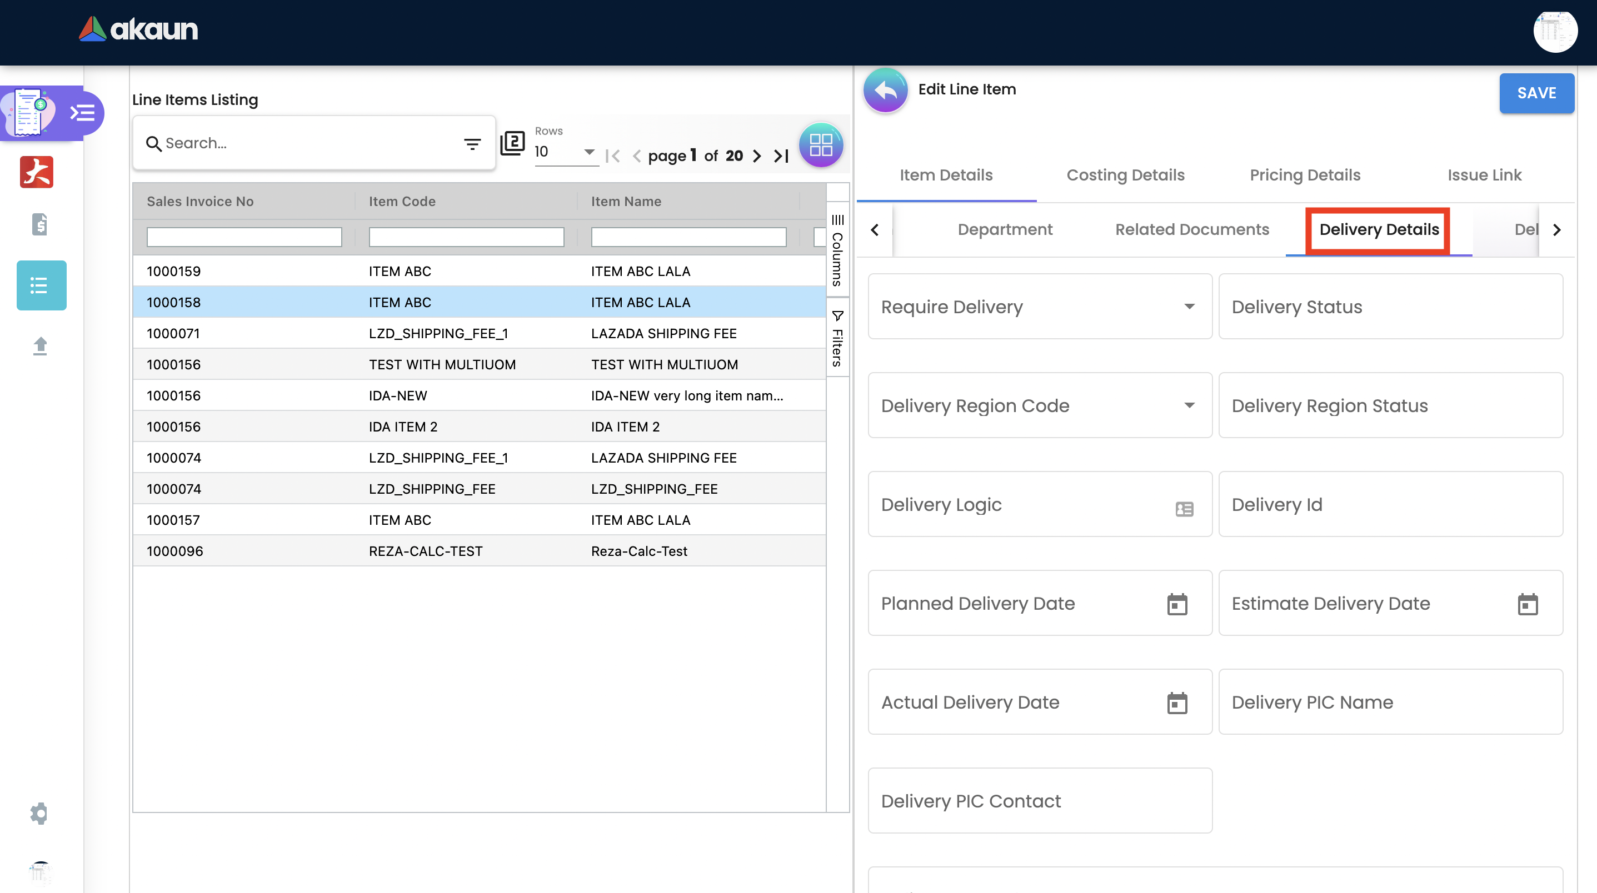Open the Rows per page dropdown
The height and width of the screenshot is (893, 1597).
[x=589, y=152]
